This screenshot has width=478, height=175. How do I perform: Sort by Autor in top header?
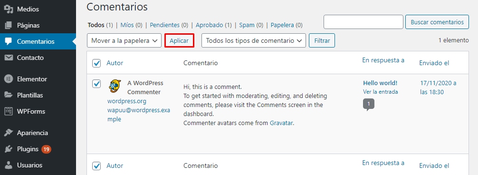115,63
